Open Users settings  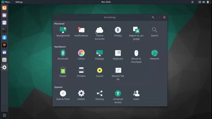point(136,95)
